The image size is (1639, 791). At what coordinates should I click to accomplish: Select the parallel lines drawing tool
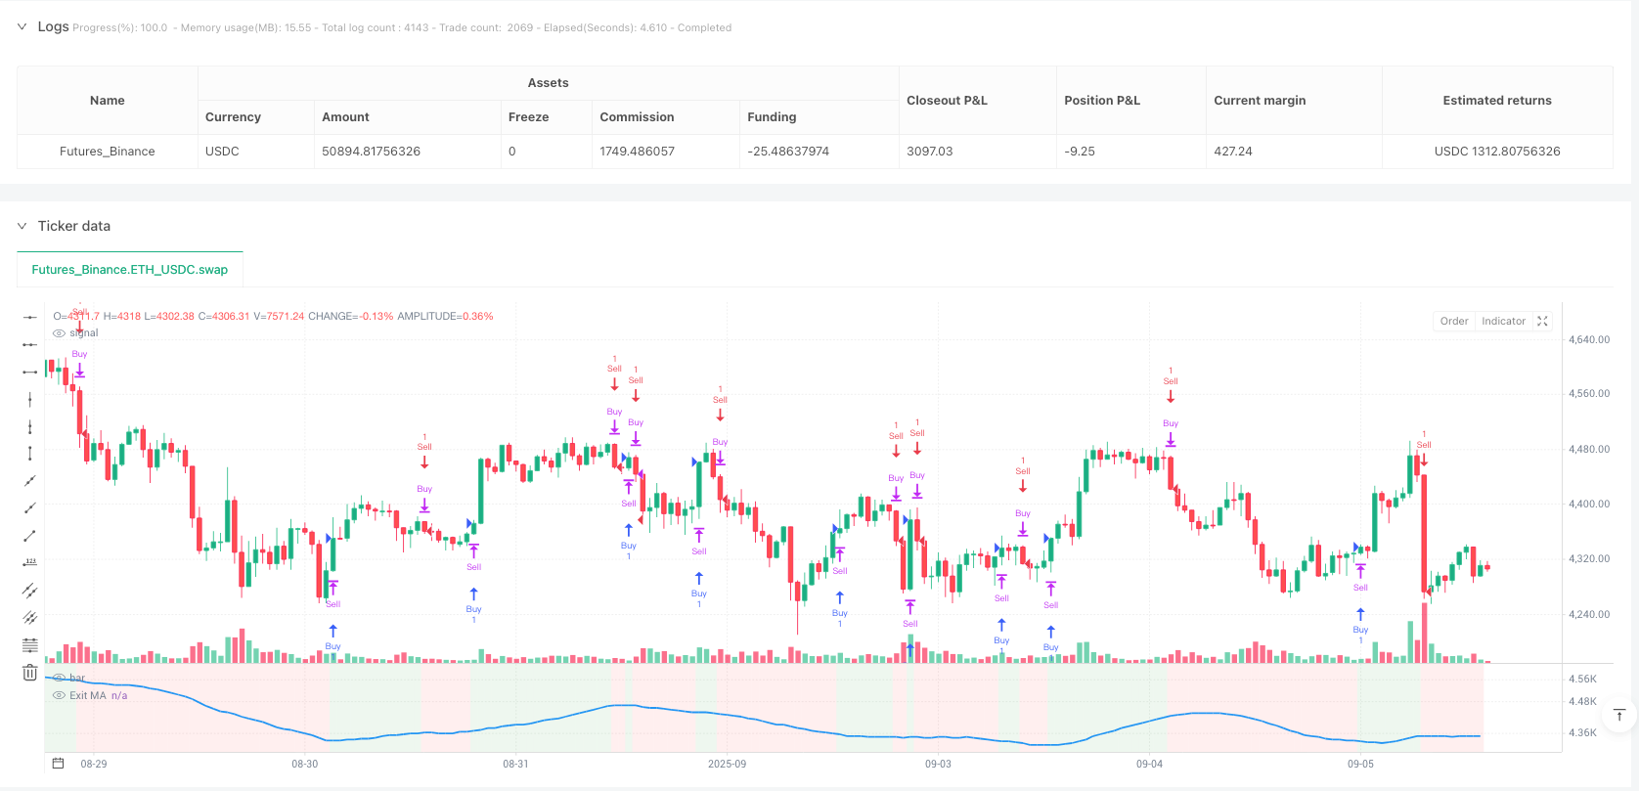coord(30,590)
